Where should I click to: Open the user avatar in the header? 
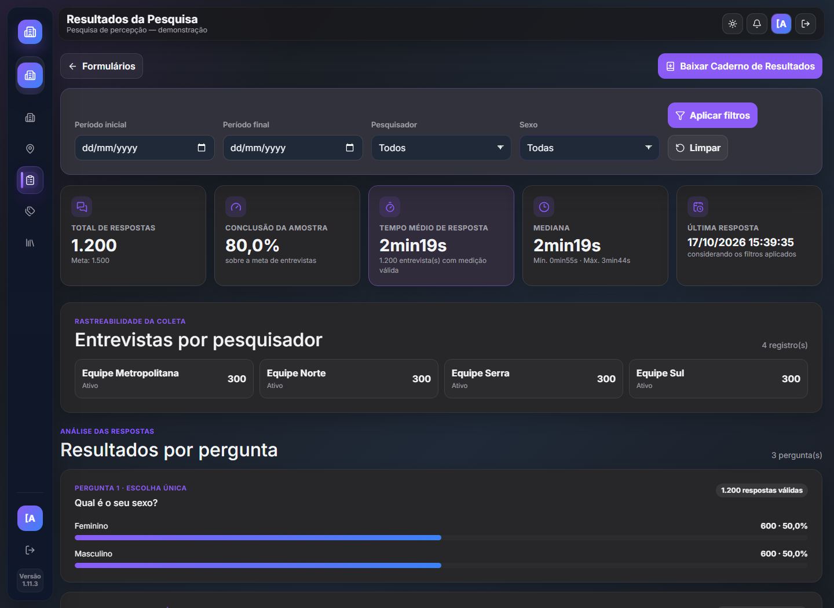(781, 24)
